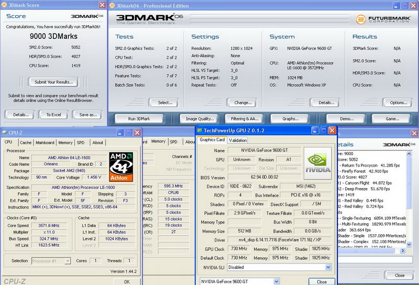Click Change settings button

click(242, 103)
